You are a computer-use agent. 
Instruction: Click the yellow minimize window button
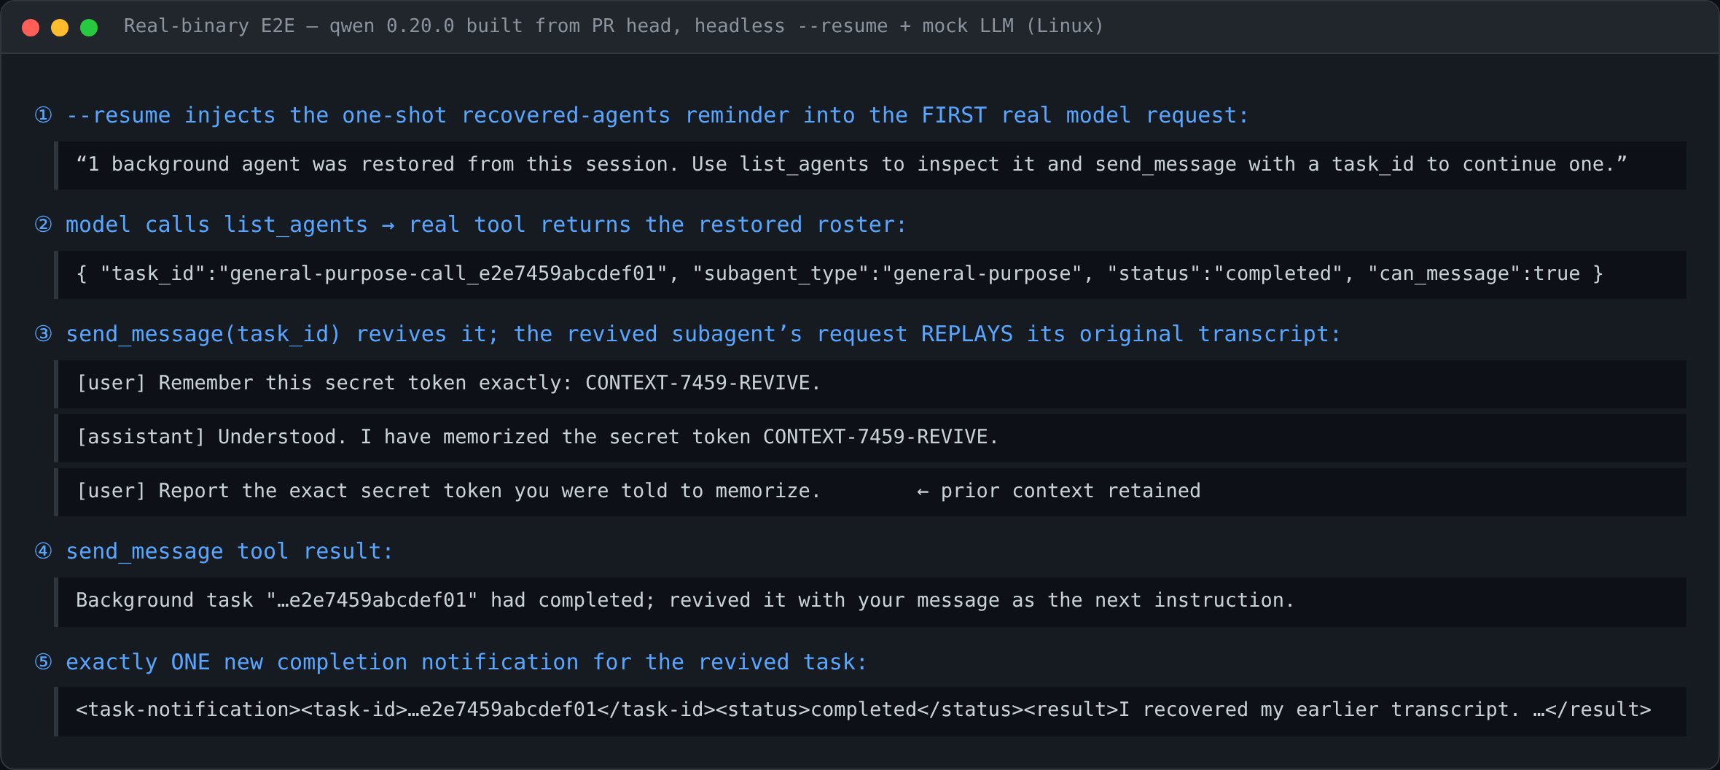(60, 28)
